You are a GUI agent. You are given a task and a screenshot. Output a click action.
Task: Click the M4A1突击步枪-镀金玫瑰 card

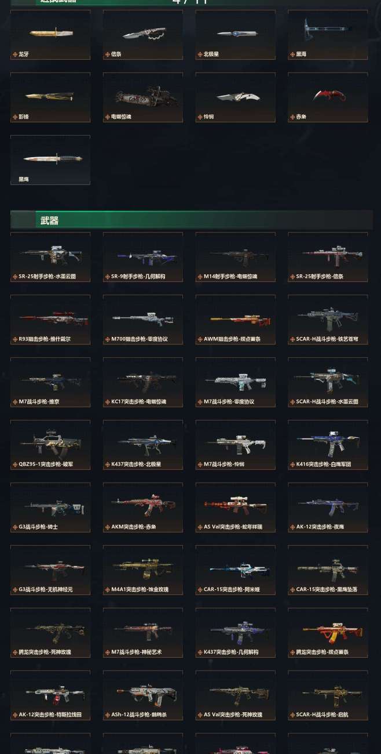(x=143, y=570)
